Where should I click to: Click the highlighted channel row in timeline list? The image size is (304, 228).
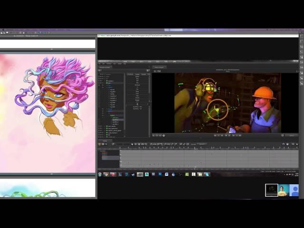click(x=111, y=158)
